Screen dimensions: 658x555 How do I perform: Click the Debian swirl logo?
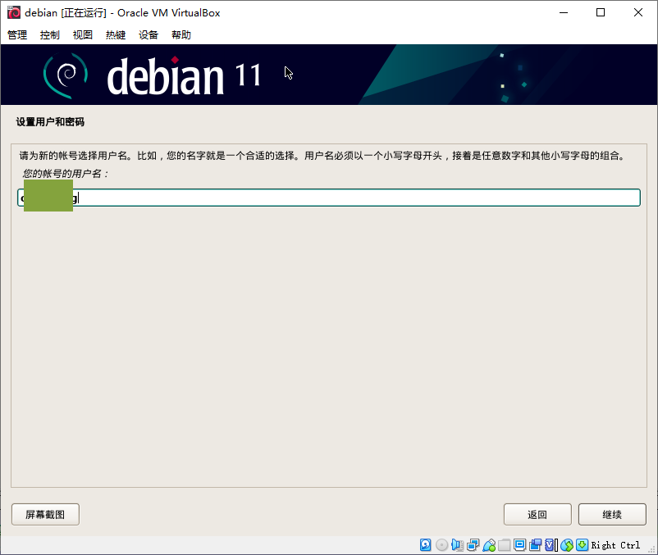pos(66,75)
